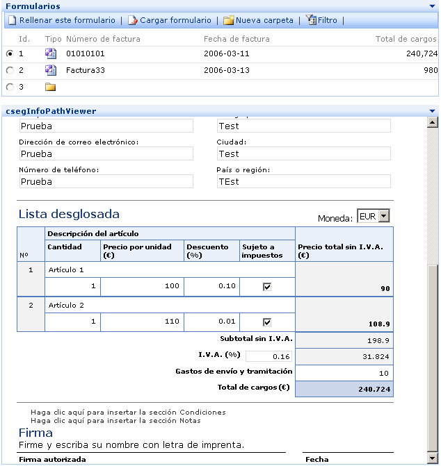
Task: Click the discount 0.10 cell
Action: (x=212, y=287)
